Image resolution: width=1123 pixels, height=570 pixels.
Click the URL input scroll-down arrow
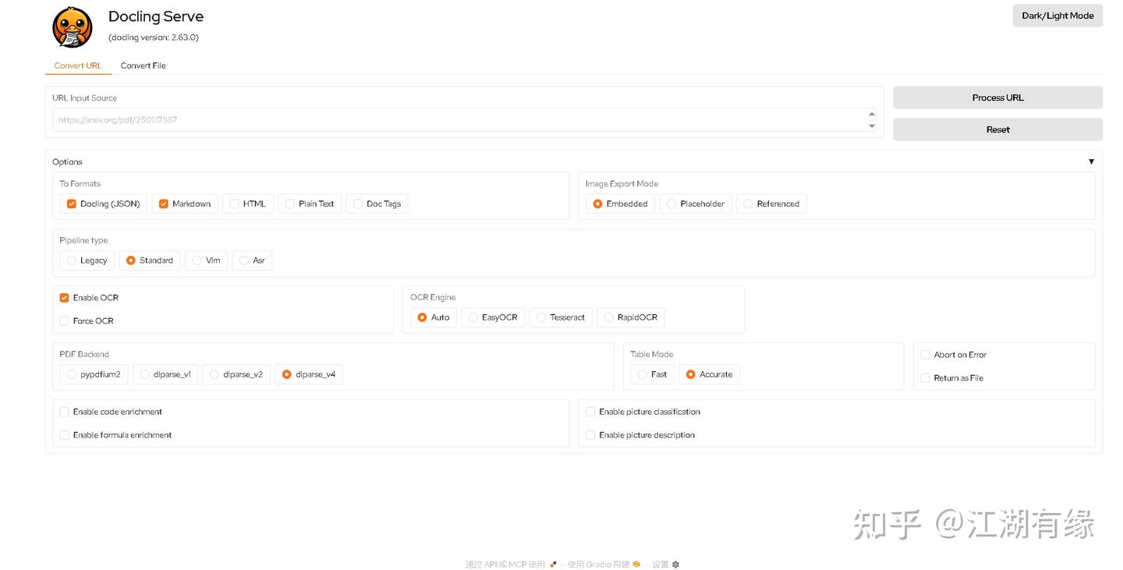(872, 126)
